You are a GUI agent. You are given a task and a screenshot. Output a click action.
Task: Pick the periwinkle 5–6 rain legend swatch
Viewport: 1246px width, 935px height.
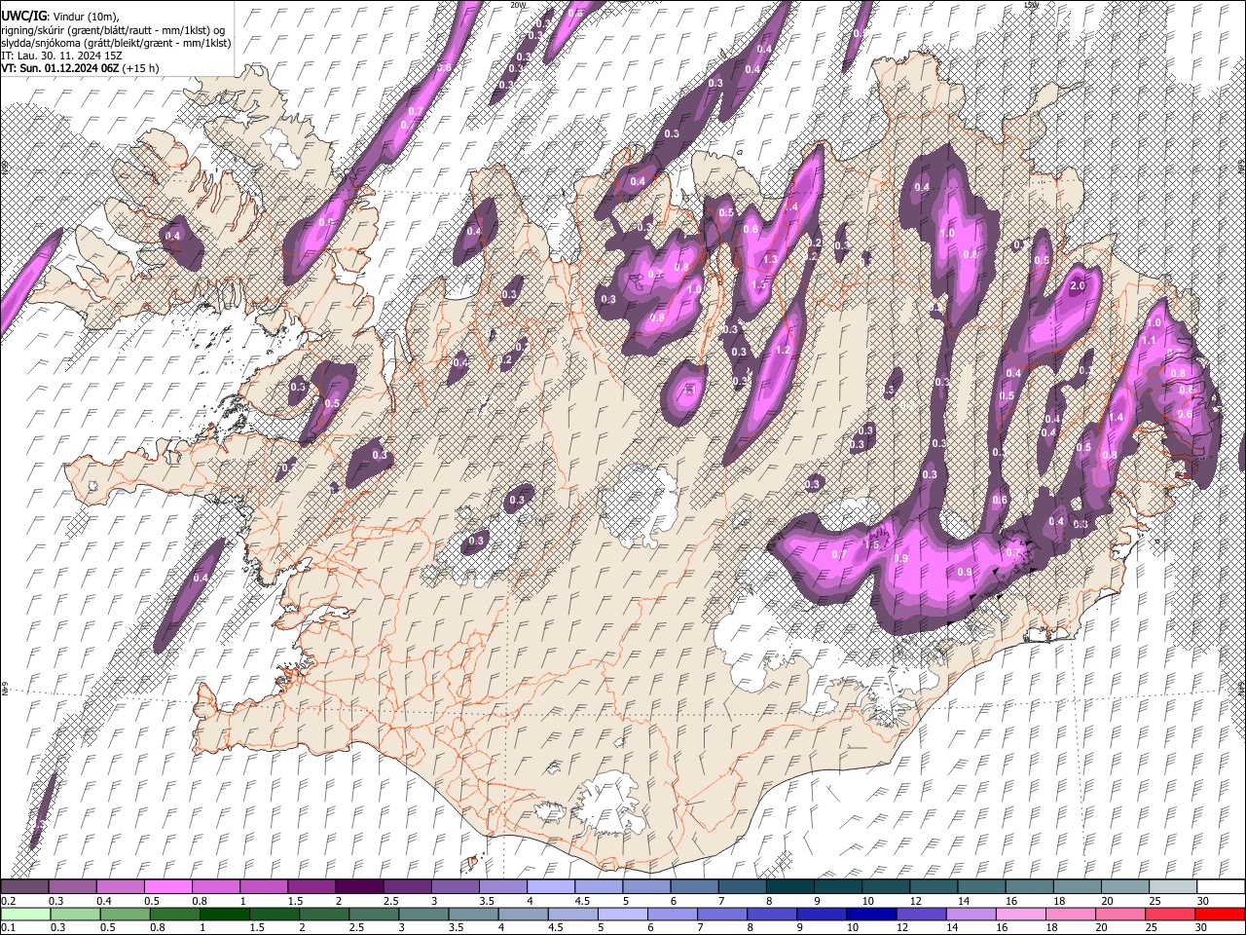(x=624, y=915)
